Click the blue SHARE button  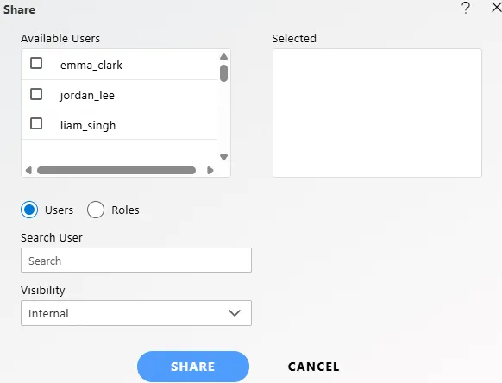[193, 367]
